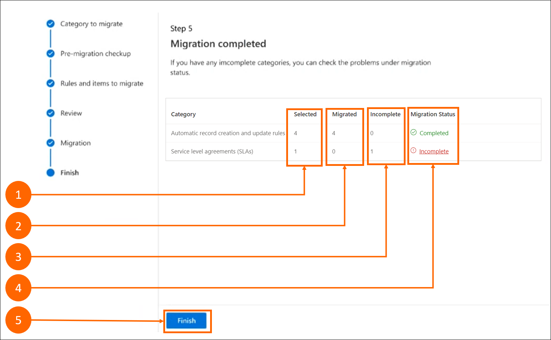551x340 pixels.
Task: Select Rules and items to migrate step
Action: 102,83
